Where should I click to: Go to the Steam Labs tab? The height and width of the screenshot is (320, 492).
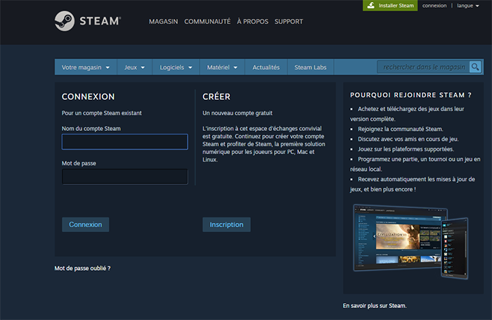[311, 68]
